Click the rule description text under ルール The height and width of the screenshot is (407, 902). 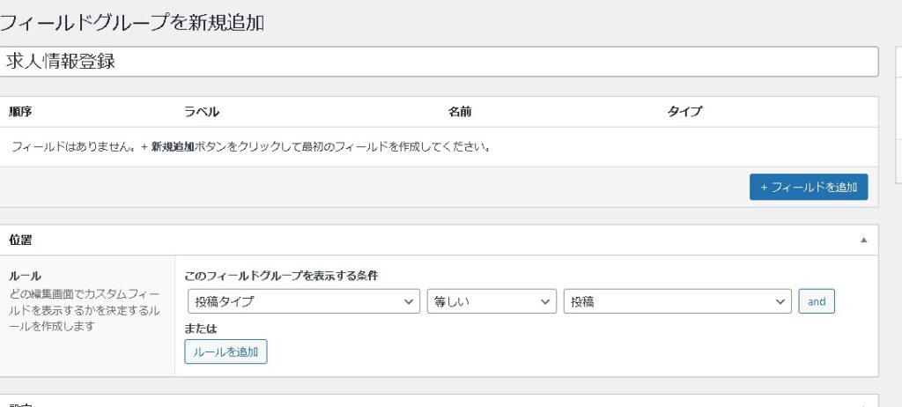click(84, 308)
